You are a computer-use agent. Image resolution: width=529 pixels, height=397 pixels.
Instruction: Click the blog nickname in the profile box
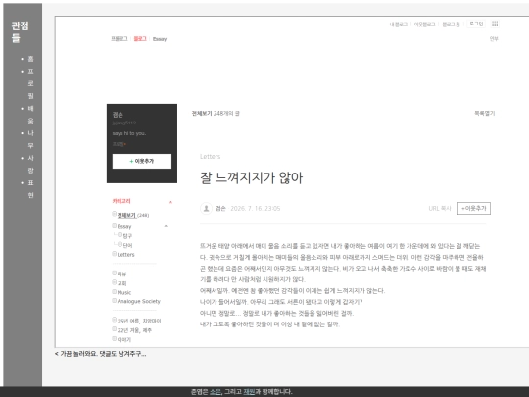point(118,115)
